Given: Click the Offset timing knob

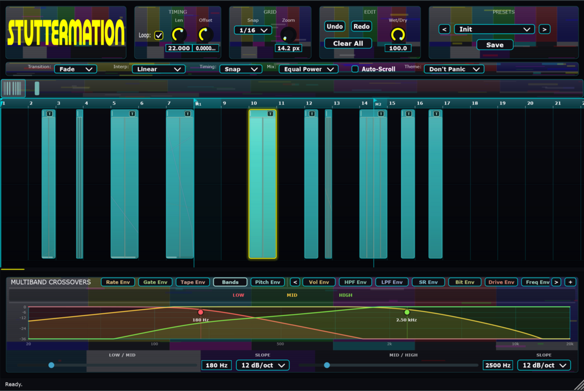Looking at the screenshot, I should (205, 35).
